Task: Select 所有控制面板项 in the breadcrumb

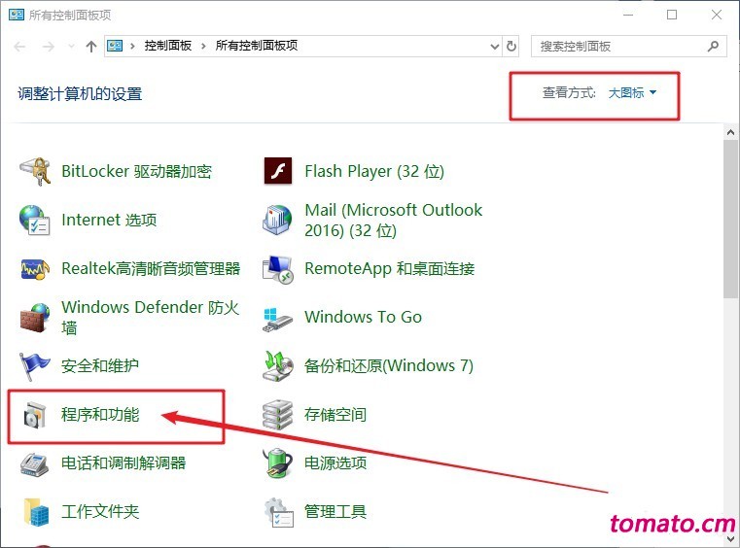Action: coord(257,46)
